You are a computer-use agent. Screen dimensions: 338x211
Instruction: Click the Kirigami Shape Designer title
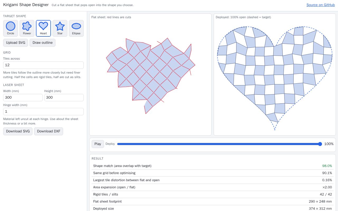pyautogui.click(x=26, y=5)
